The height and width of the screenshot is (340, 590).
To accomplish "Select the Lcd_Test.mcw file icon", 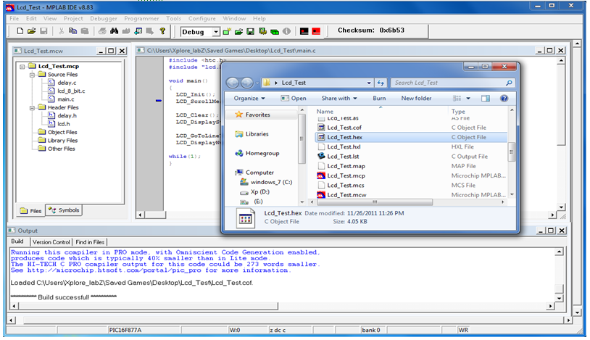I will pos(321,195).
